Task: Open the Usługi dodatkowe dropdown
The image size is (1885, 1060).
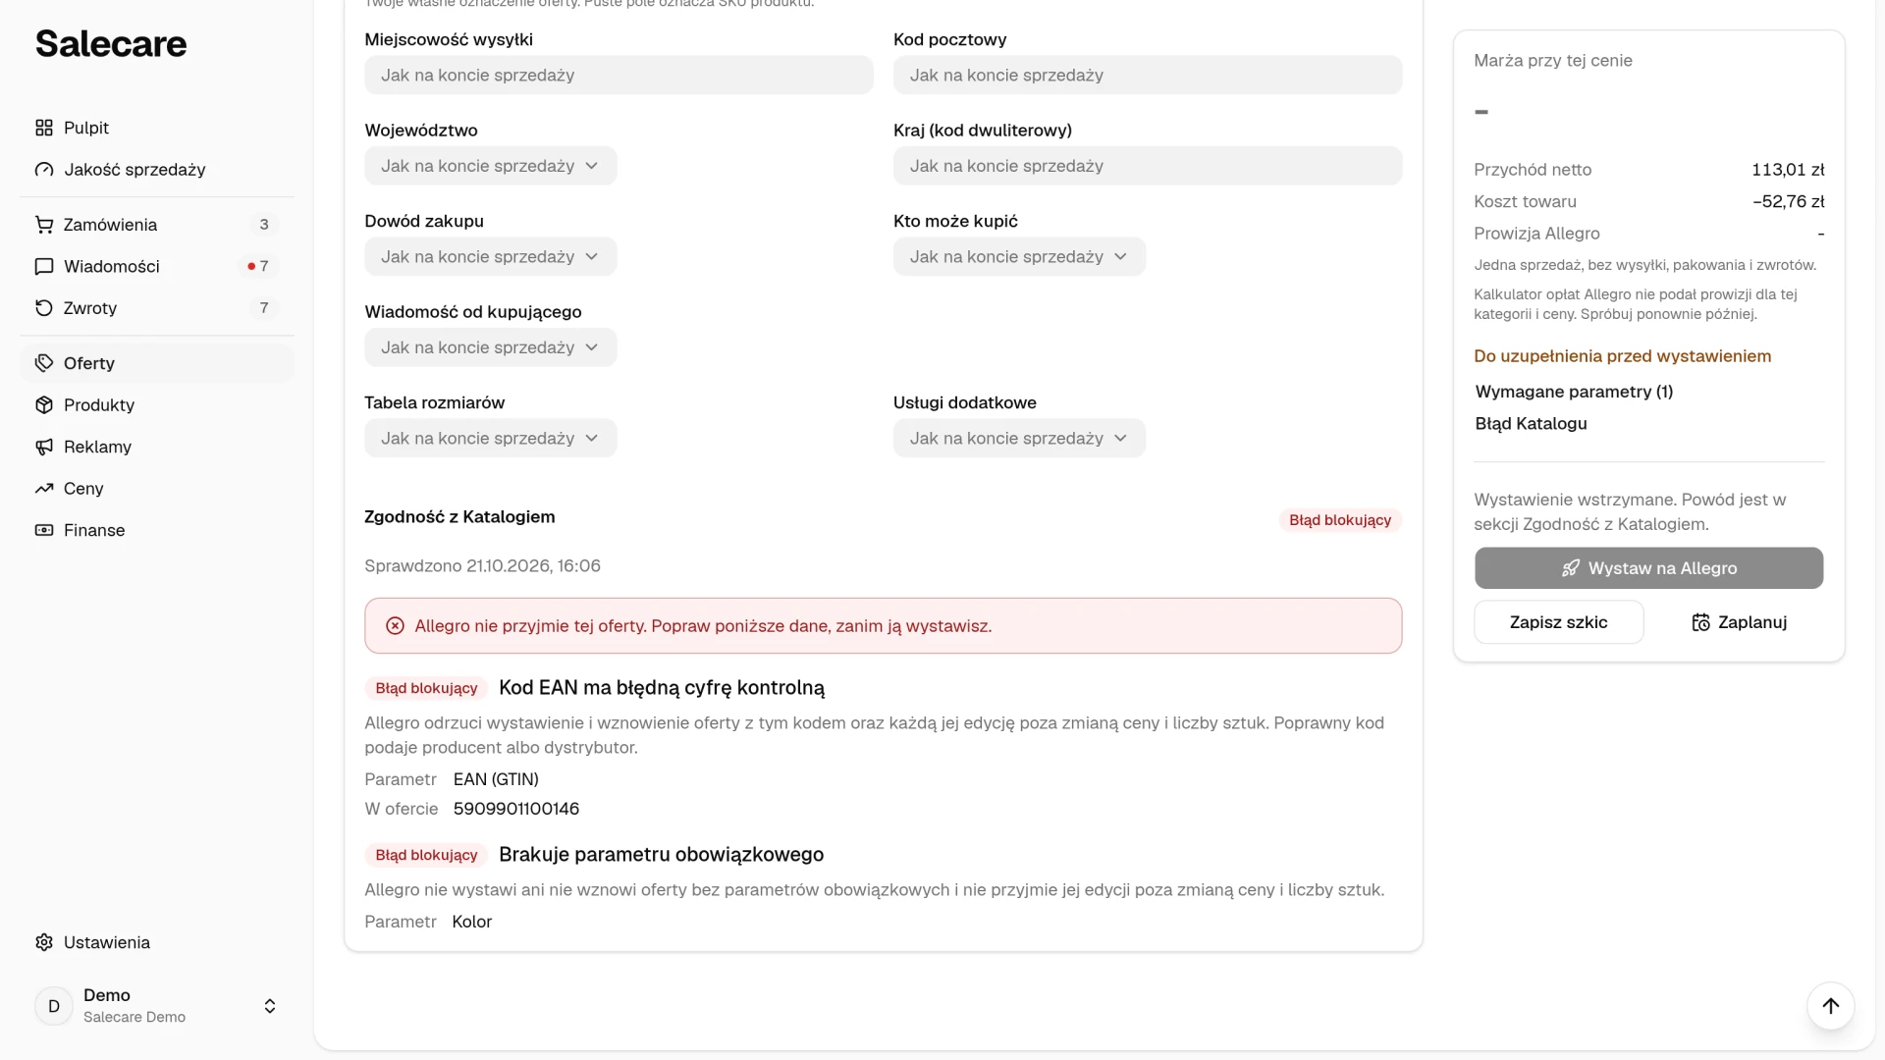Action: [1019, 438]
